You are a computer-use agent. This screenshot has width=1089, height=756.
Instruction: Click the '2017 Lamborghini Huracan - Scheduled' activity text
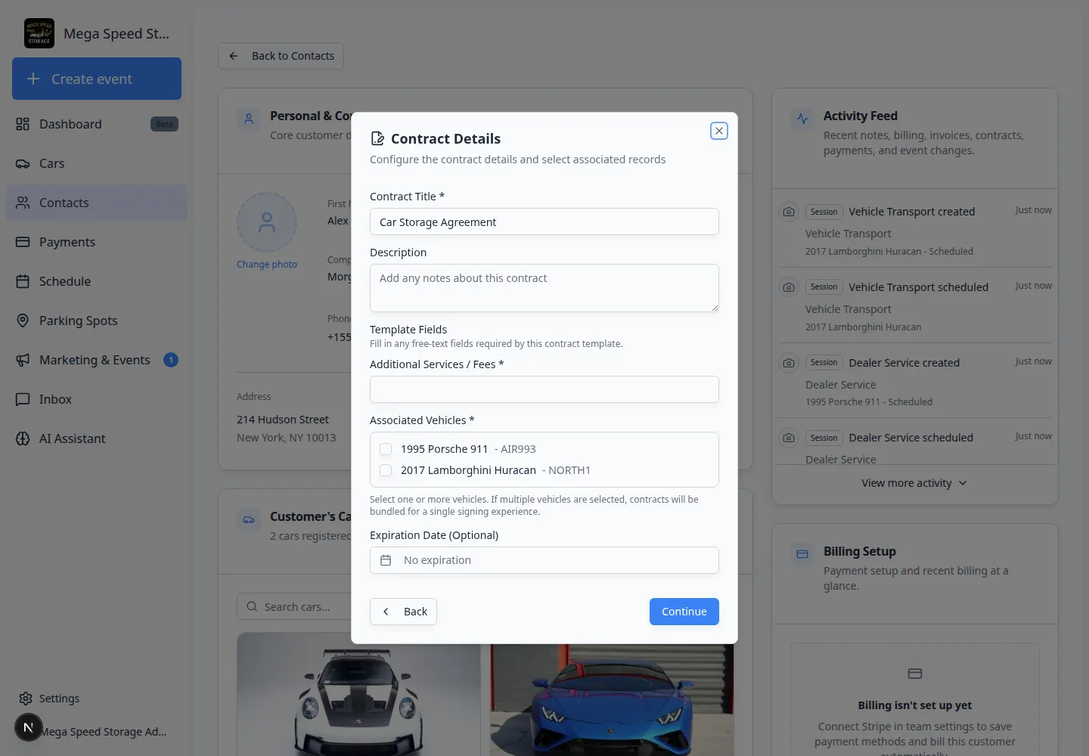[889, 251]
